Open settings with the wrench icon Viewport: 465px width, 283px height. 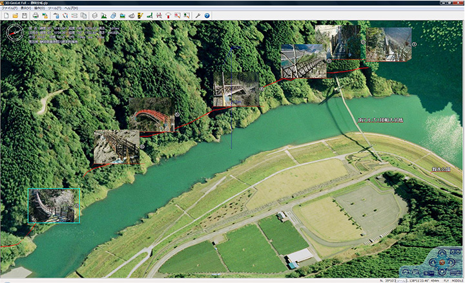(198, 16)
